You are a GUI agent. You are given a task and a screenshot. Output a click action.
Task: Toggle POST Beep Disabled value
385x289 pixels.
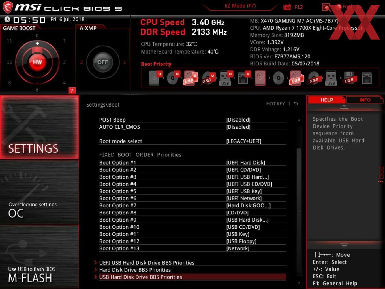(238, 120)
